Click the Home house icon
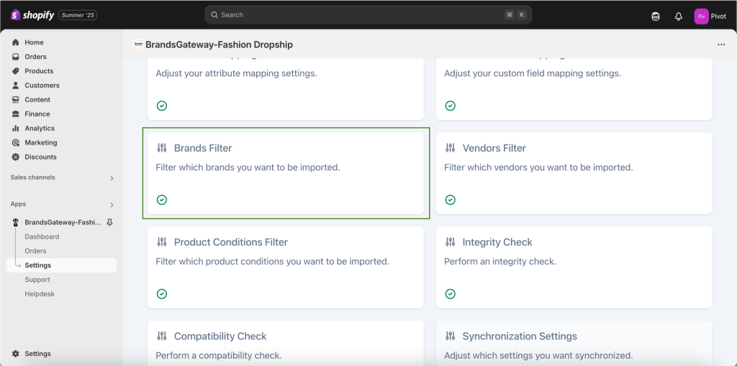 click(16, 42)
